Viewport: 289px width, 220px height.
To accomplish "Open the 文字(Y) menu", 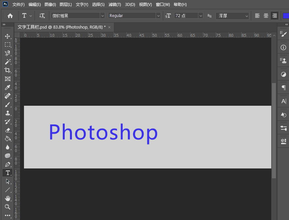I will tap(82, 5).
